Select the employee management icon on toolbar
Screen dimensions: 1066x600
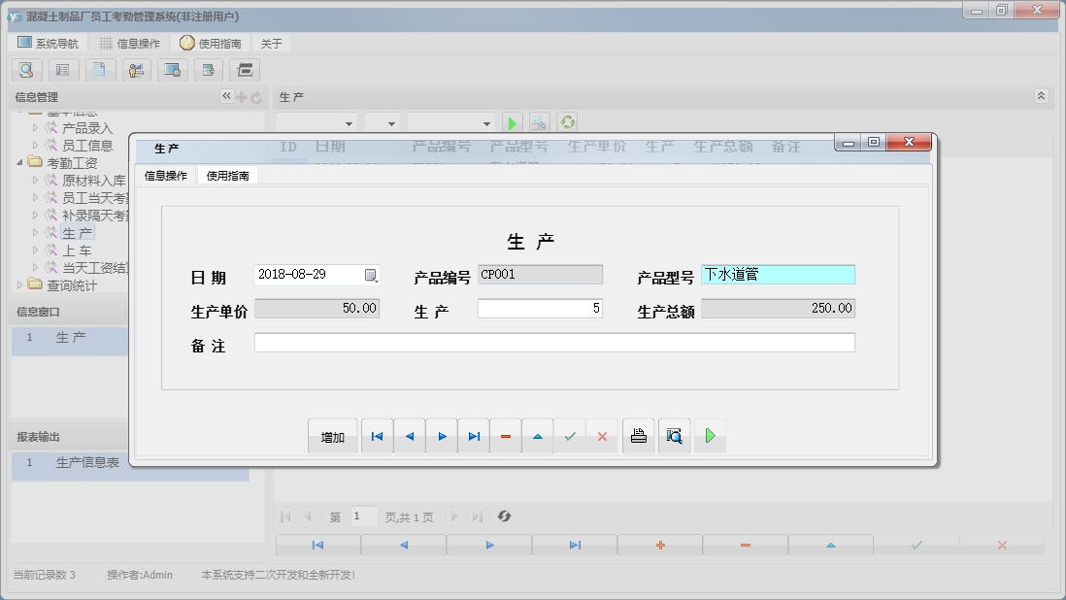coord(136,70)
